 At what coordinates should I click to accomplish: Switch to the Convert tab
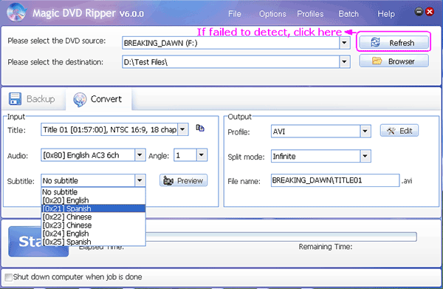[99, 99]
